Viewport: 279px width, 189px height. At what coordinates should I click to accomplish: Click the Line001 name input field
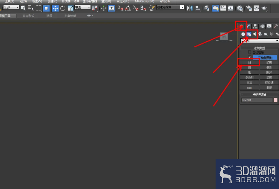[257, 100]
